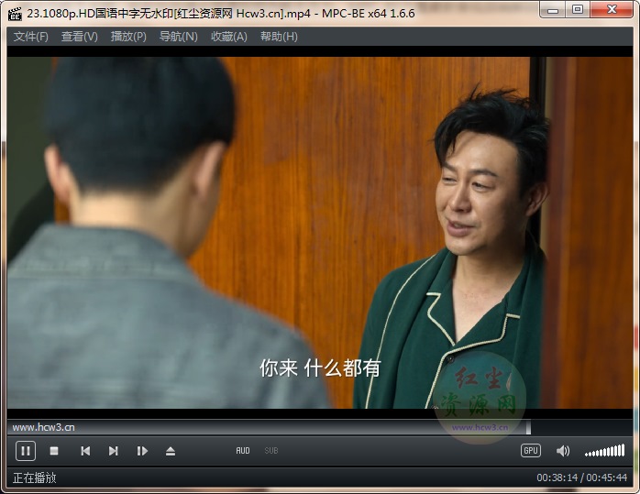Open the SUB subtitle selector
Screen dimensions: 640x494
(271, 451)
